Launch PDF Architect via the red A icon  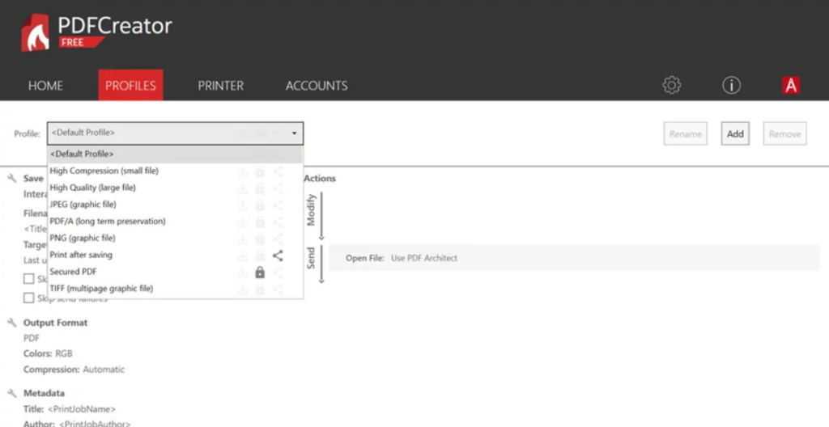click(791, 85)
